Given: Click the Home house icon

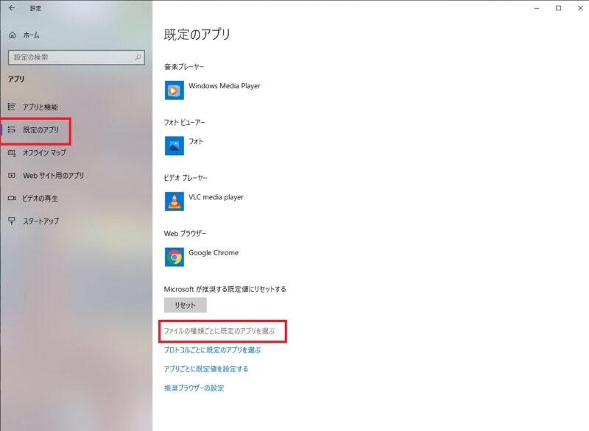Looking at the screenshot, I should [13, 35].
